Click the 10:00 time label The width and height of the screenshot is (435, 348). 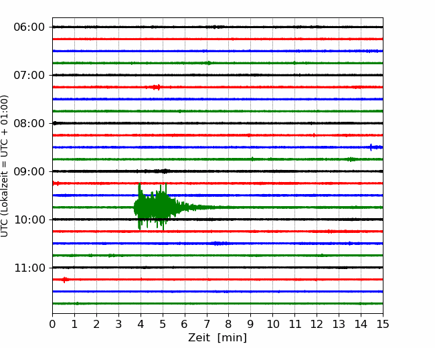(29, 220)
